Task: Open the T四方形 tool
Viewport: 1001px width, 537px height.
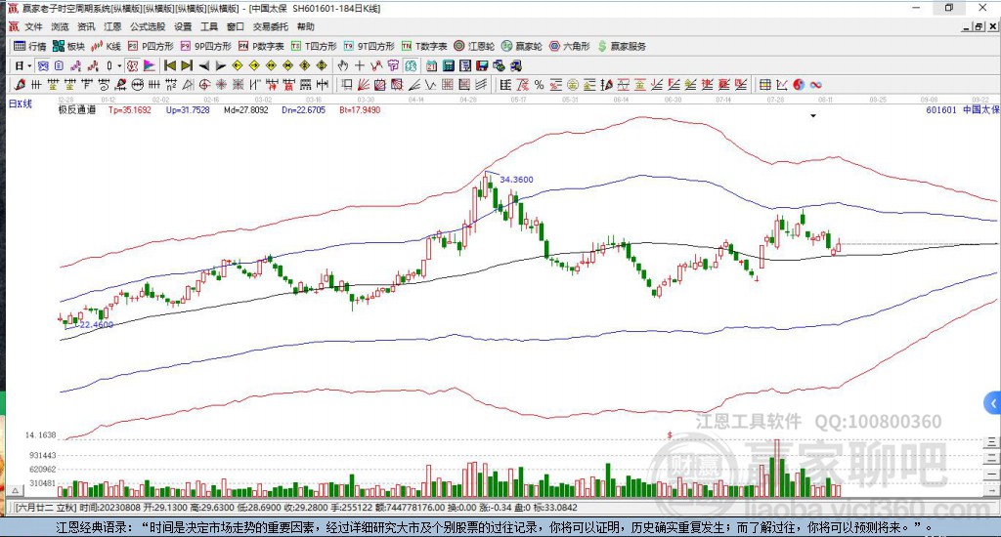Action: pos(314,46)
